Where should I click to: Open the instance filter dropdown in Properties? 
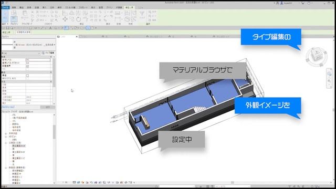pyautogui.click(x=39, y=53)
